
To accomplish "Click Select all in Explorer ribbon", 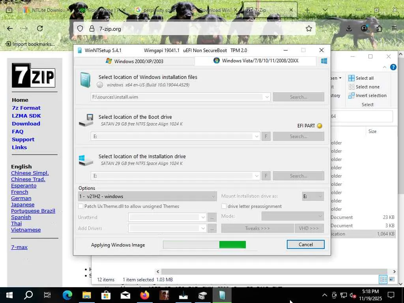I will [x=361, y=78].
